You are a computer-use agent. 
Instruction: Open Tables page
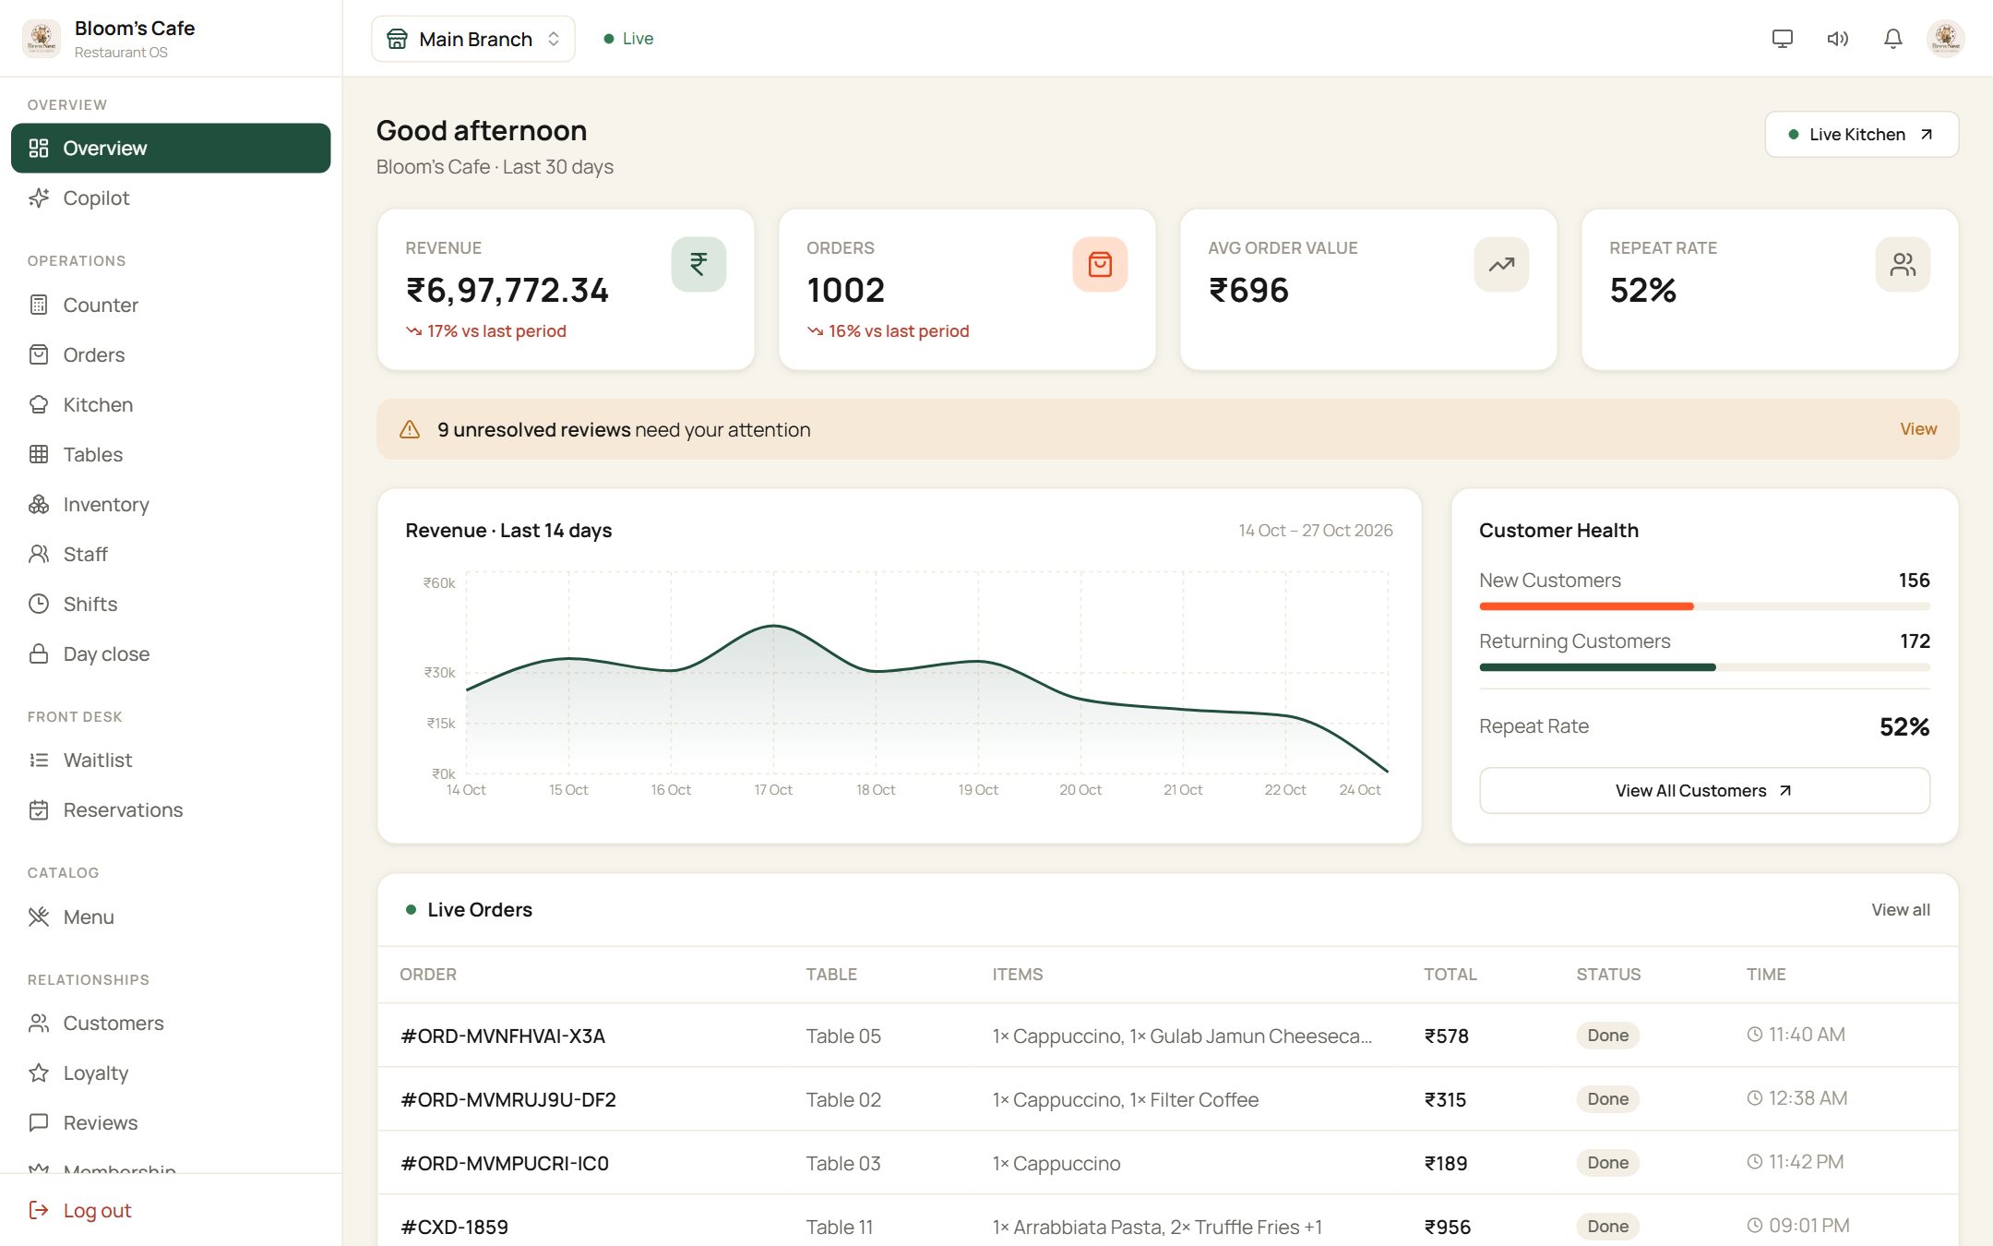pyautogui.click(x=171, y=455)
